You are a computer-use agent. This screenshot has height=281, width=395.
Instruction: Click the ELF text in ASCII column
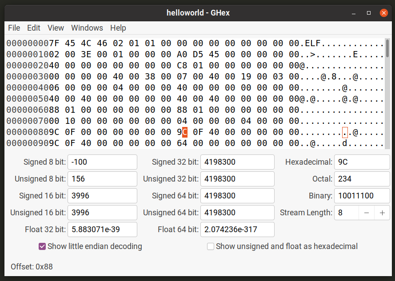(x=313, y=44)
